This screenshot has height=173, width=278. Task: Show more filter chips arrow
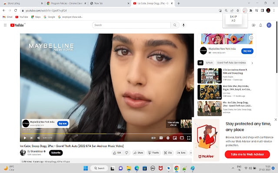pos(252,63)
